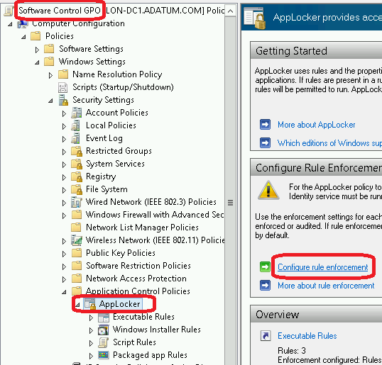Click the tree pane scroll up arrow
This screenshot has width=382, height=365.
click(230, 11)
